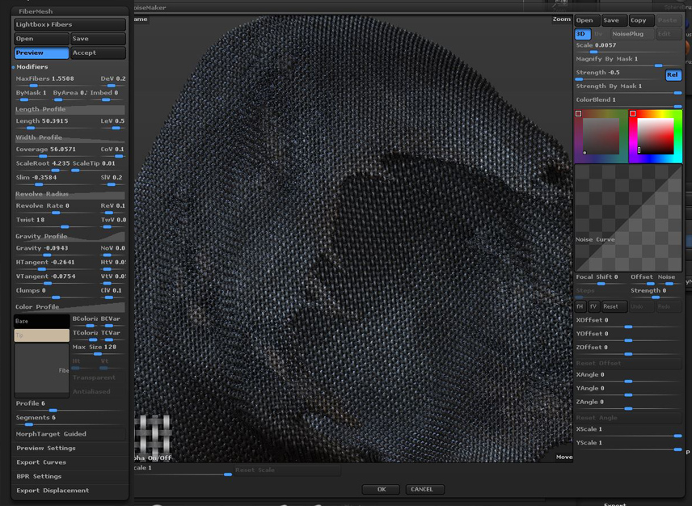Flip the noise curve horizontally with fH
This screenshot has width=692, height=506.
(x=580, y=306)
